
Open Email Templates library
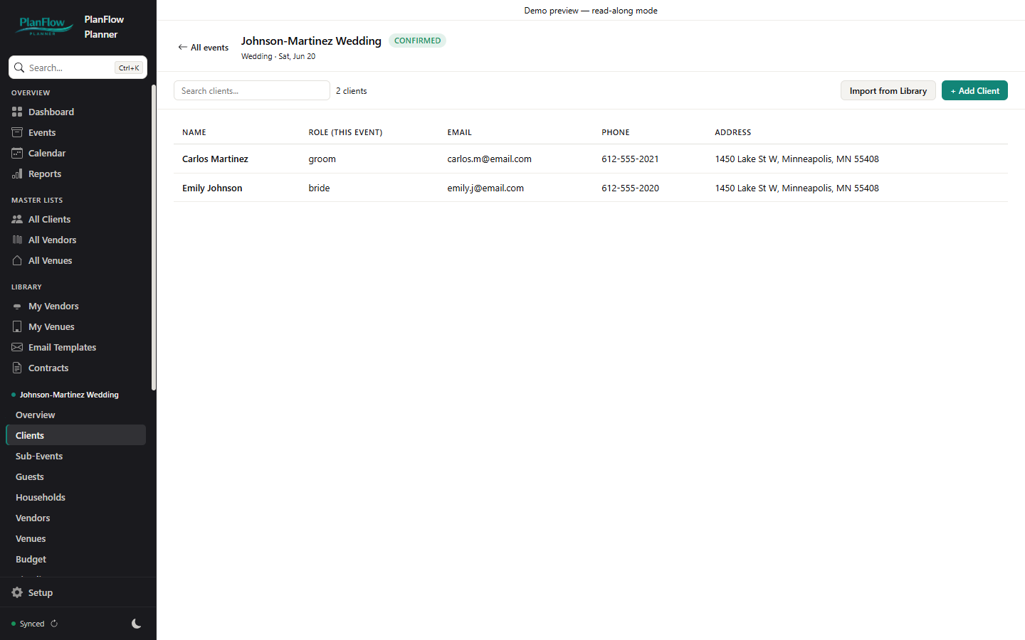75,347
